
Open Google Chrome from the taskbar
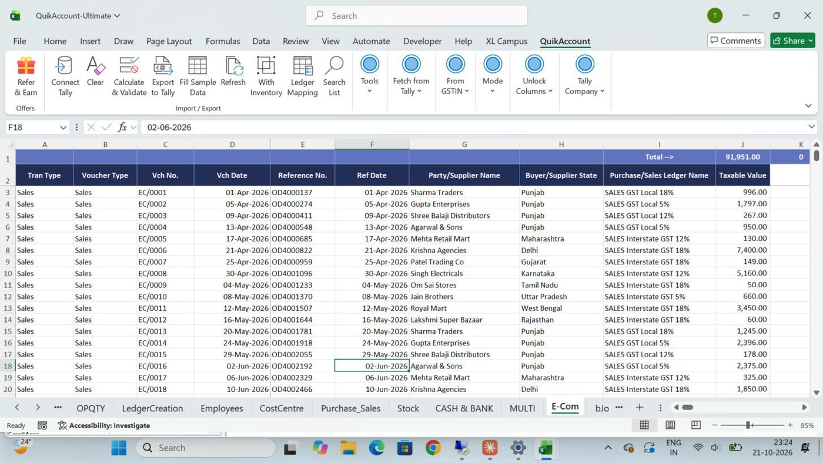433,448
